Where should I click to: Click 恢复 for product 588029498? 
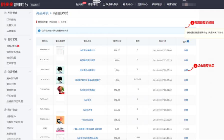(x=186, y=70)
